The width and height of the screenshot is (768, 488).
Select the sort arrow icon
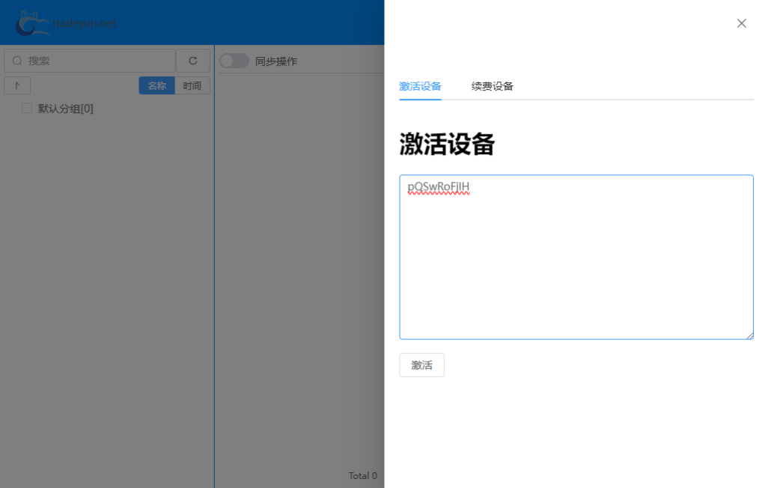[x=17, y=85]
